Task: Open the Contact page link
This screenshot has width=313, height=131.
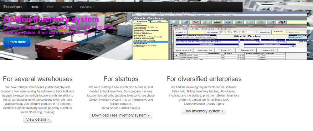Action: click(x=67, y=7)
